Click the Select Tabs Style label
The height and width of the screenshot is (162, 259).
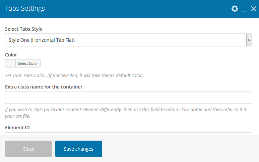[24, 29]
